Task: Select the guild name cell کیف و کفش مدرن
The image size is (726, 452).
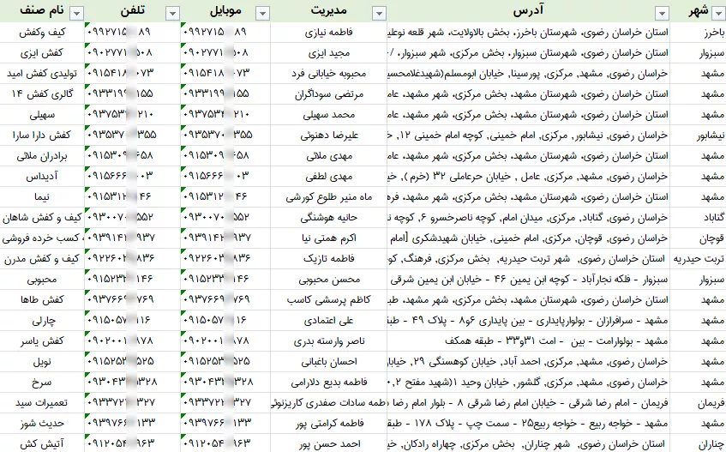Action: point(42,258)
